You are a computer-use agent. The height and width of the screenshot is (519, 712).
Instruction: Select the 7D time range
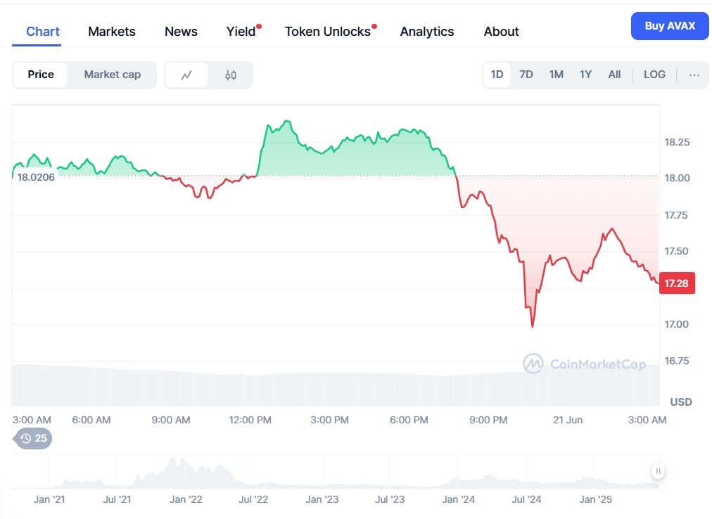[x=526, y=75]
